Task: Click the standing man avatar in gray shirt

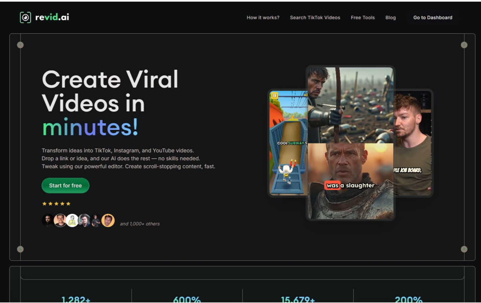Action: [x=96, y=220]
